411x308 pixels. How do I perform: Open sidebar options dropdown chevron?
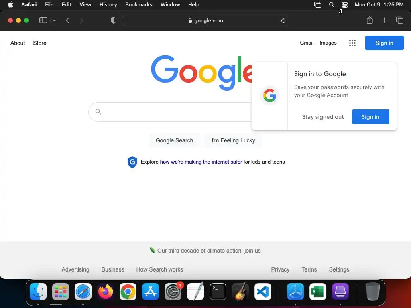click(54, 20)
